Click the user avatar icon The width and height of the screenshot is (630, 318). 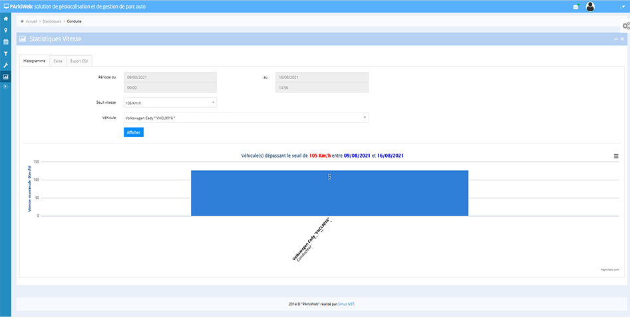coord(590,7)
